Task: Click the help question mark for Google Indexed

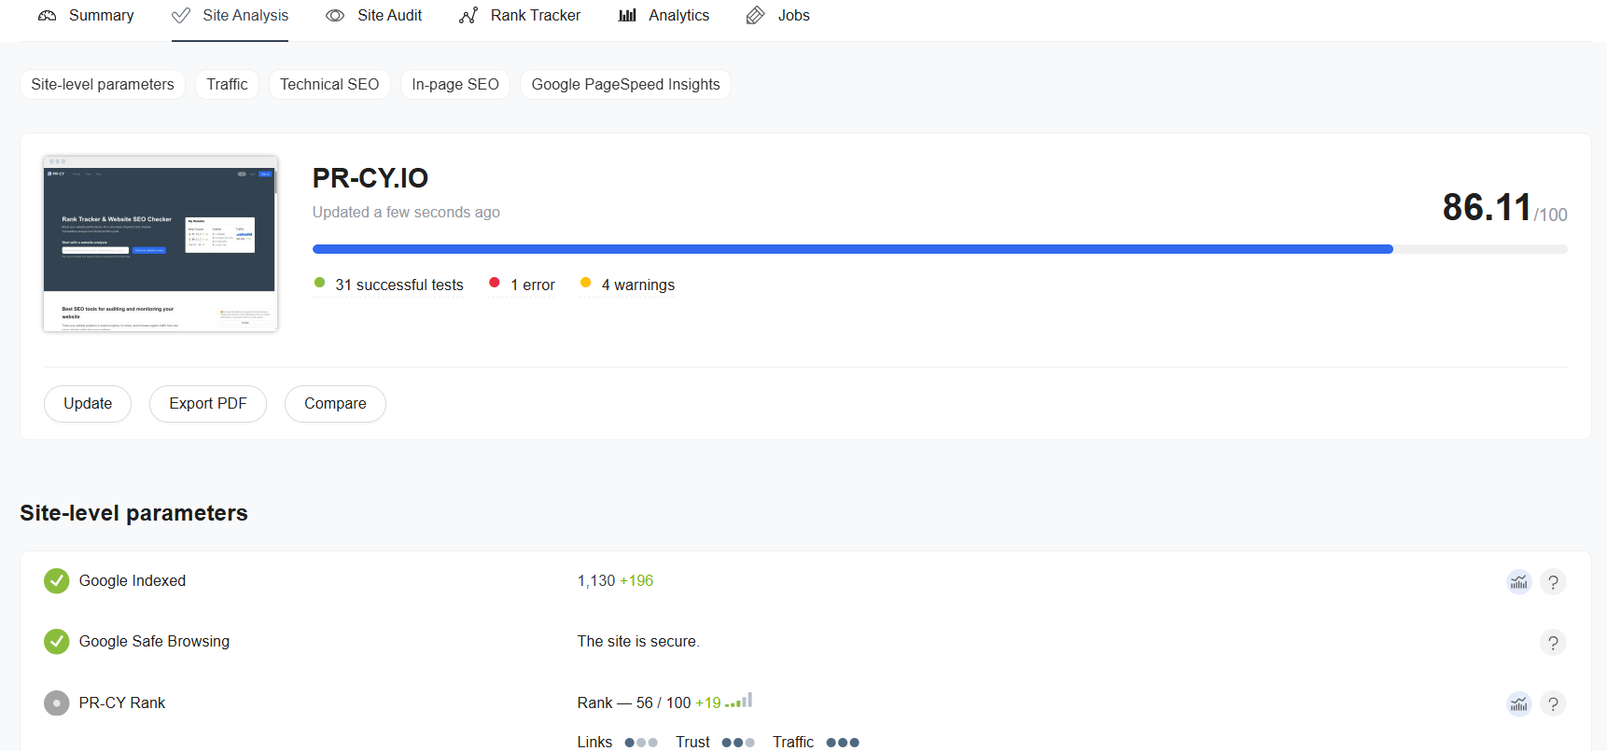Action: click(x=1552, y=582)
